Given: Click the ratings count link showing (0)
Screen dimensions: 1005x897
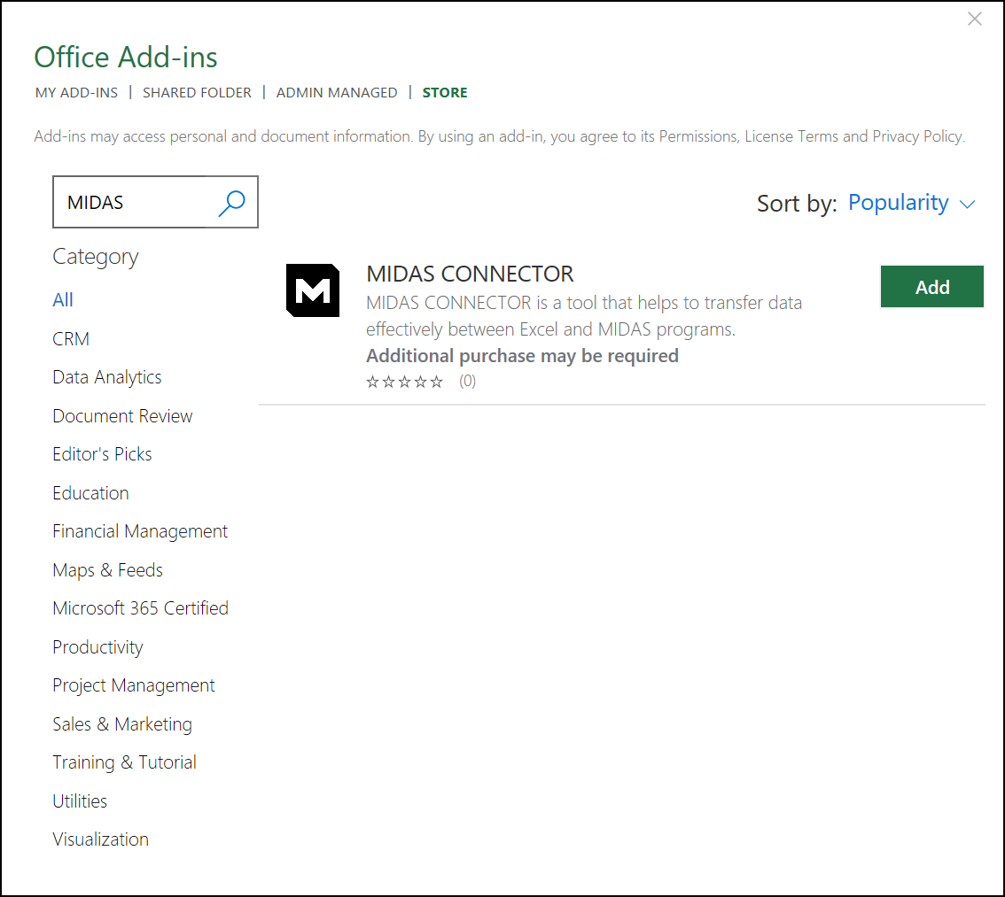Looking at the screenshot, I should (x=467, y=381).
